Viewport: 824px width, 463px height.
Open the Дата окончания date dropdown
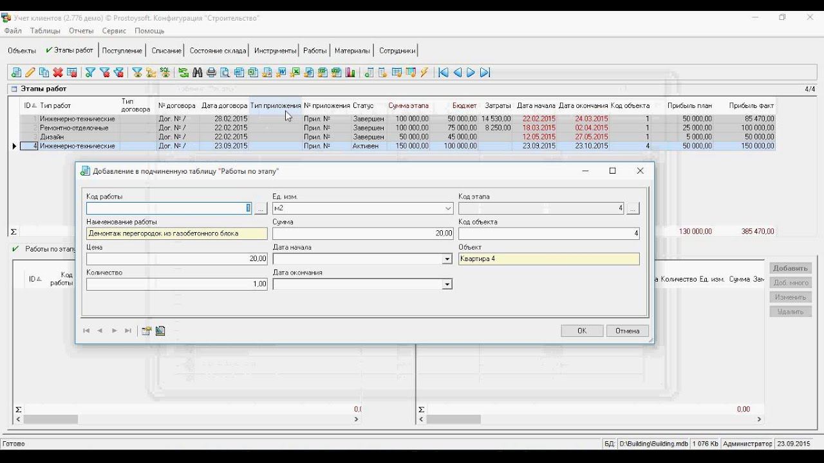point(447,284)
